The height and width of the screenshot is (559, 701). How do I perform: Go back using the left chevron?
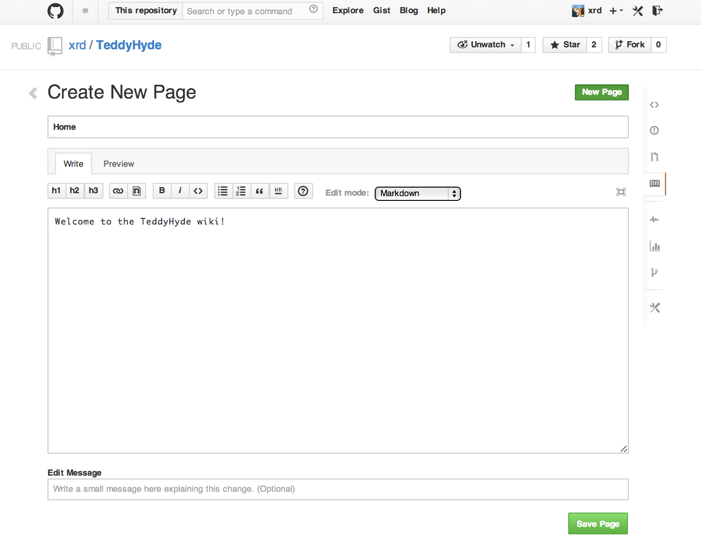[33, 93]
